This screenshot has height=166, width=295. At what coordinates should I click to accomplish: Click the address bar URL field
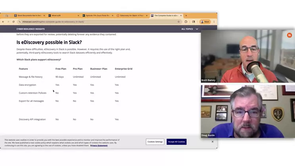tap(99, 22)
